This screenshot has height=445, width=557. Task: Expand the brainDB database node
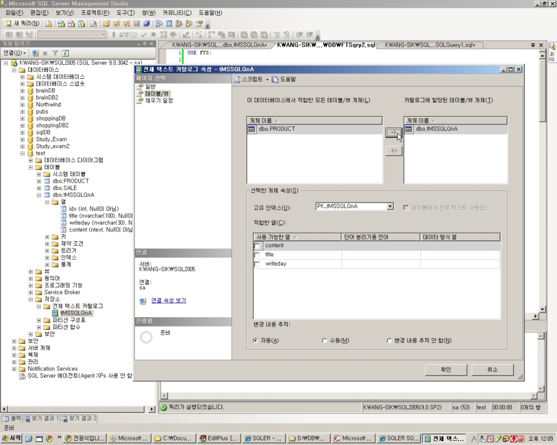click(22, 91)
